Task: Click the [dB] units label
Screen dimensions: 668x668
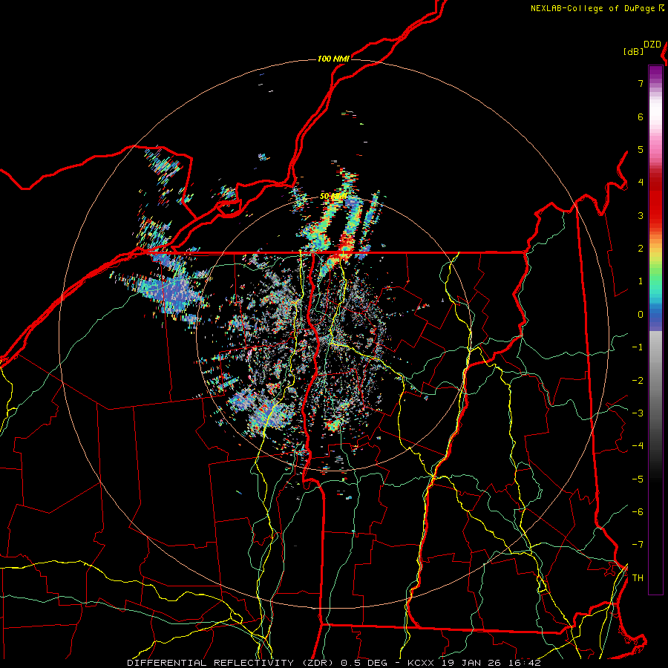Action: coord(633,51)
